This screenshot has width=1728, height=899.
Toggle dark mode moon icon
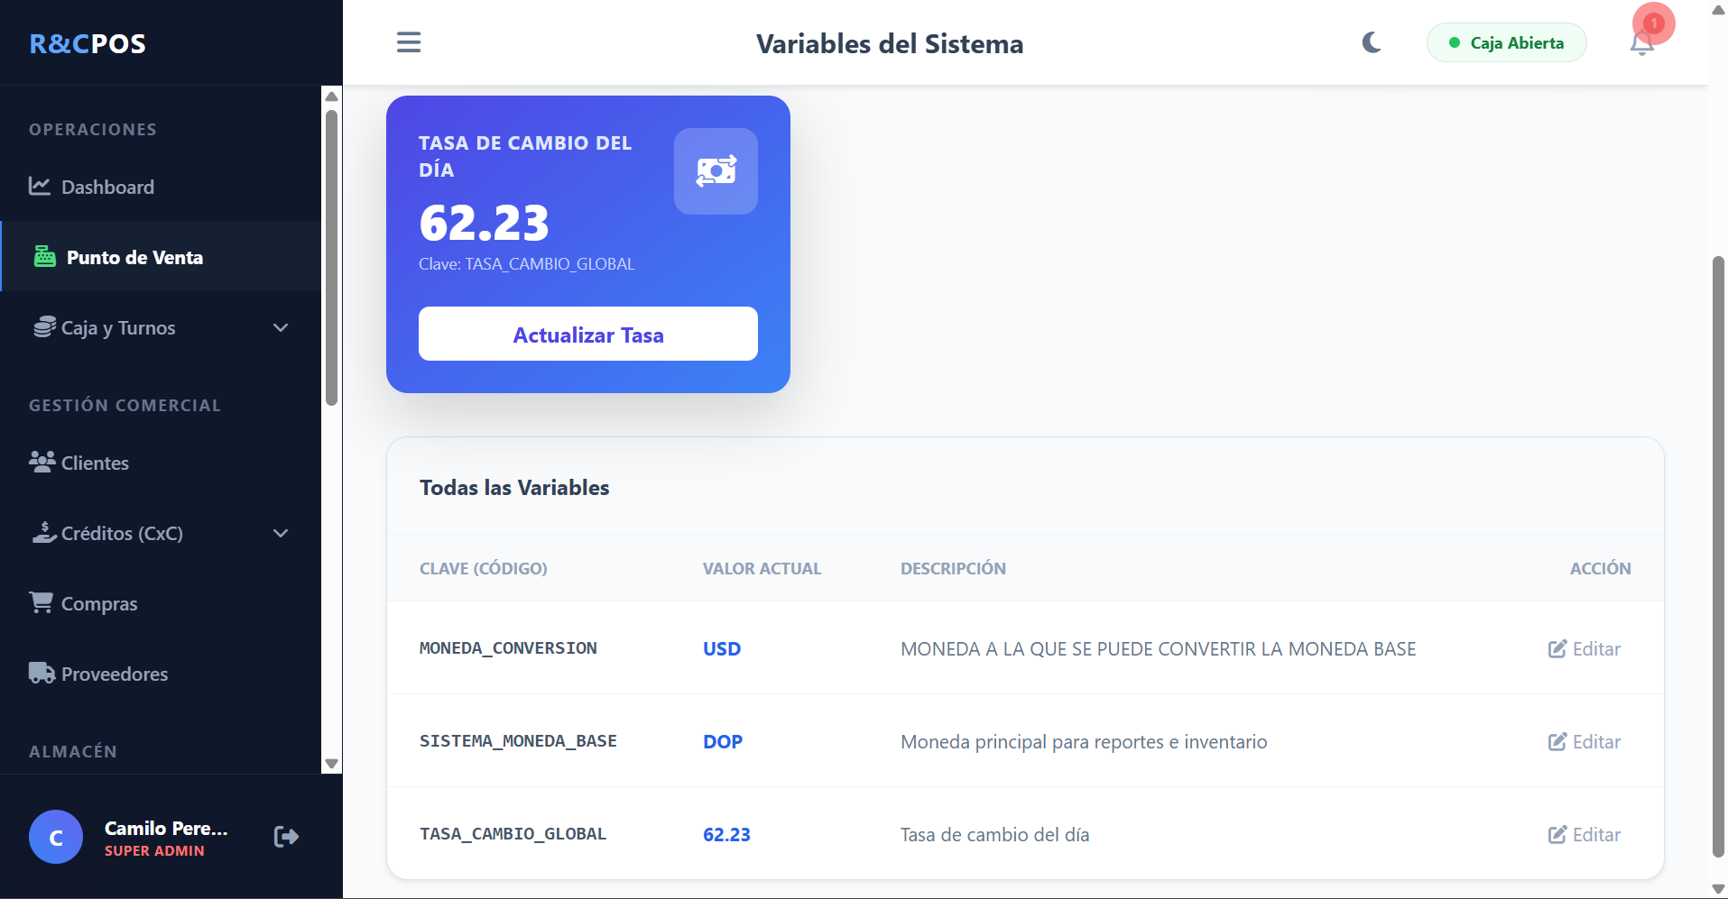coord(1372,42)
